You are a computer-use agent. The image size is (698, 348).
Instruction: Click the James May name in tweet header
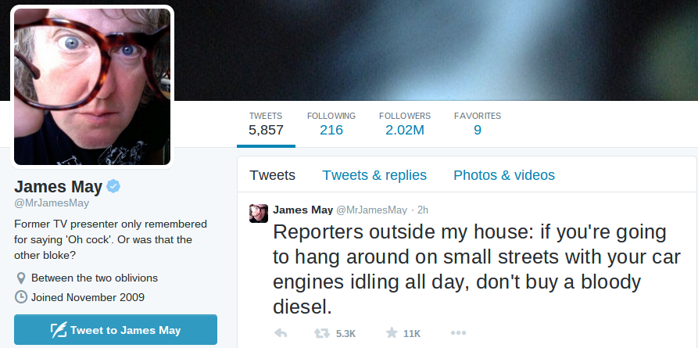(x=302, y=210)
